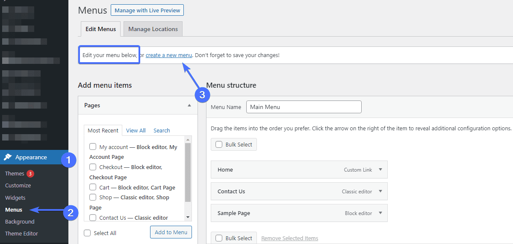Click into the Menu Name field
This screenshot has height=244, width=513.
coord(304,107)
